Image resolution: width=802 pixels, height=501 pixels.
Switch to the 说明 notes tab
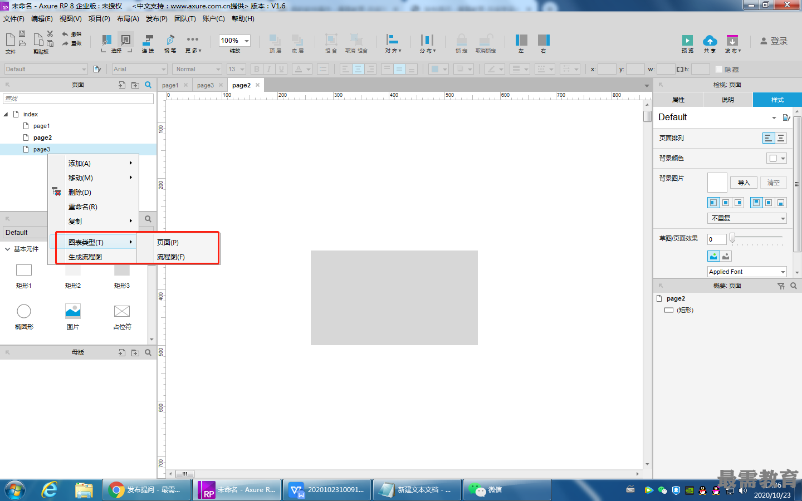(727, 100)
